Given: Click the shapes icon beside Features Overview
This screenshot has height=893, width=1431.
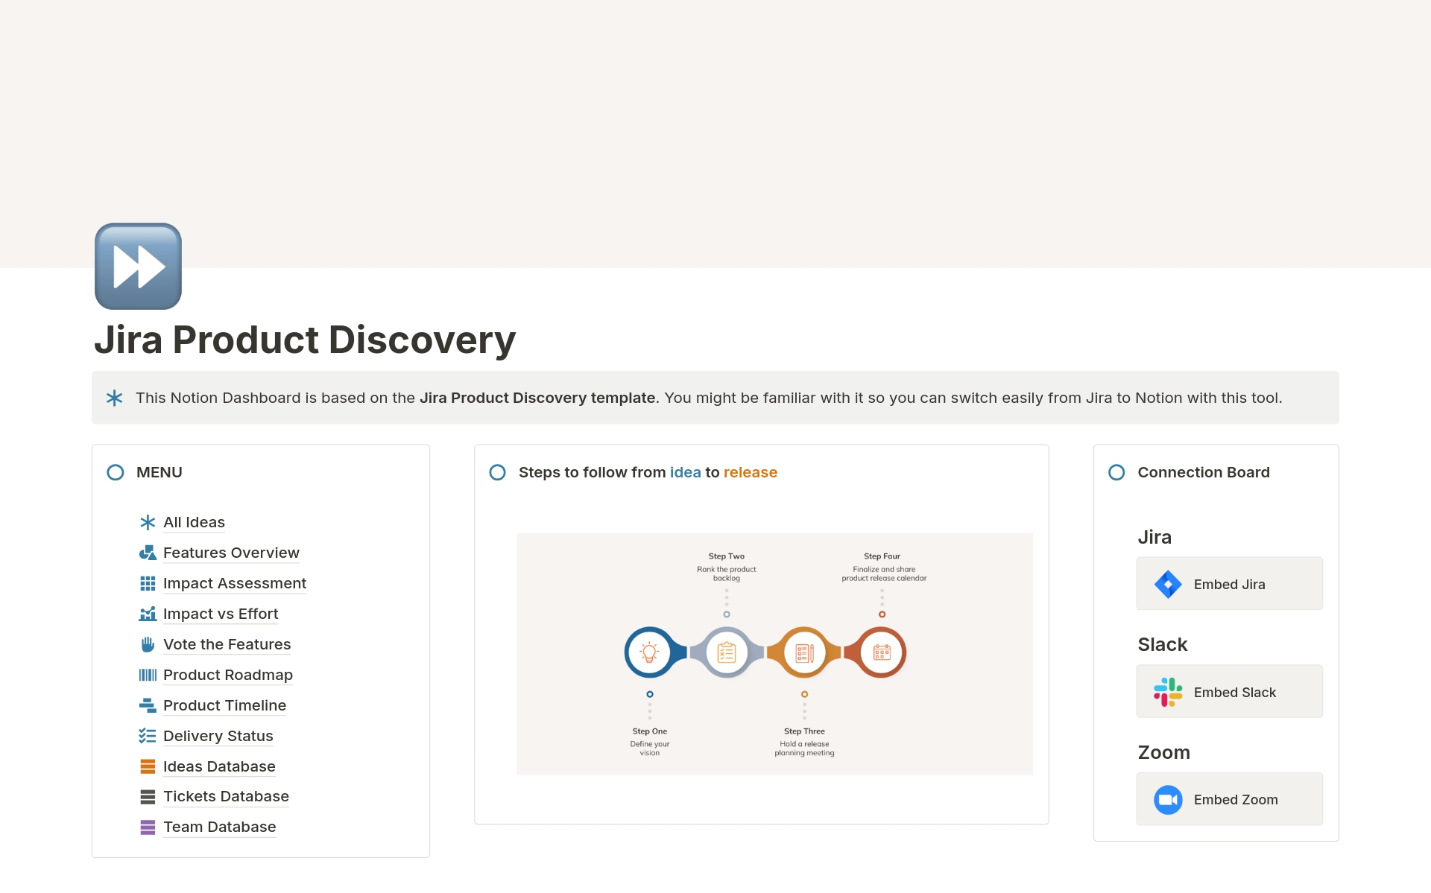Looking at the screenshot, I should [148, 553].
